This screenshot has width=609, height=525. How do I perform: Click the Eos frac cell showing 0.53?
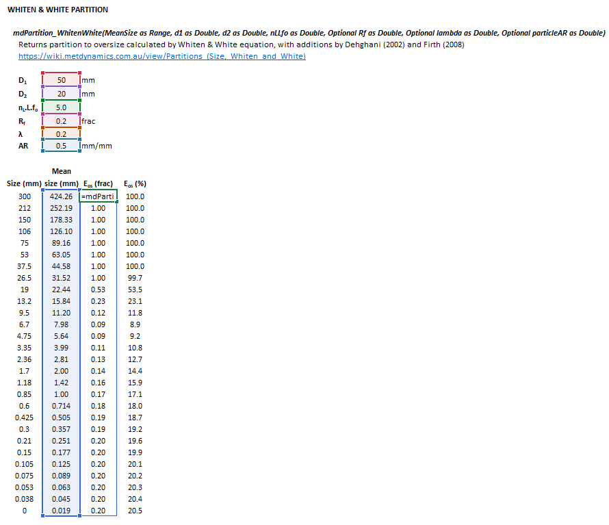coord(99,290)
